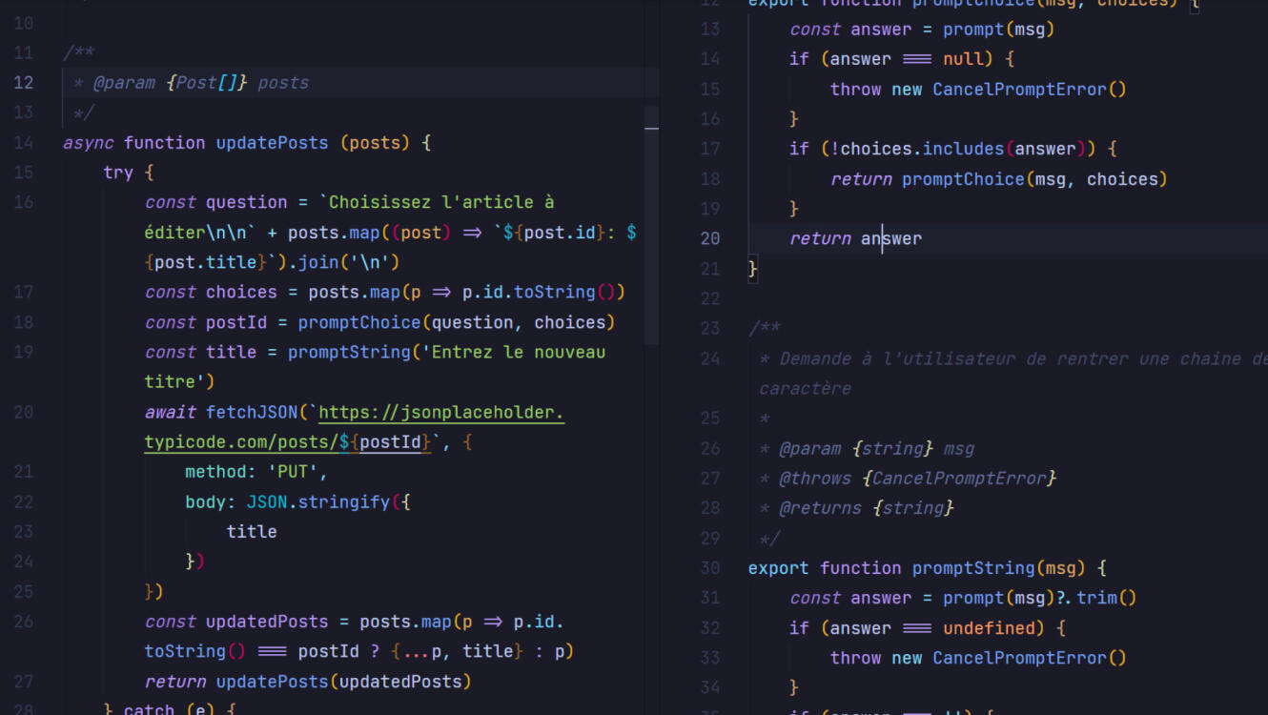Click the 'PUT' method string value
This screenshot has width=1268, height=715.
(297, 472)
